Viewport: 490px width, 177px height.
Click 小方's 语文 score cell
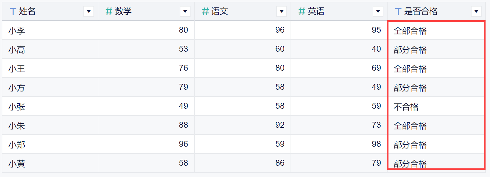pyautogui.click(x=280, y=87)
